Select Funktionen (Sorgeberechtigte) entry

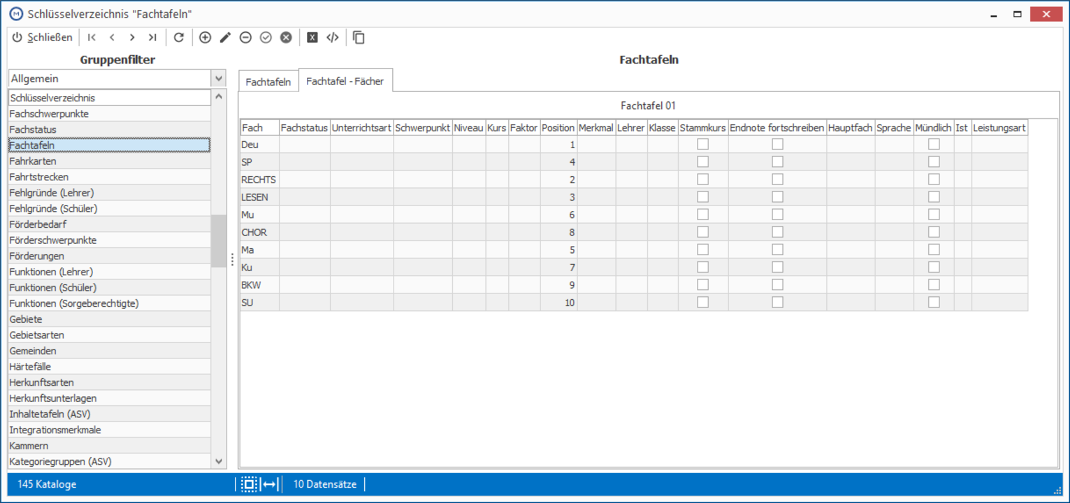[x=110, y=303]
